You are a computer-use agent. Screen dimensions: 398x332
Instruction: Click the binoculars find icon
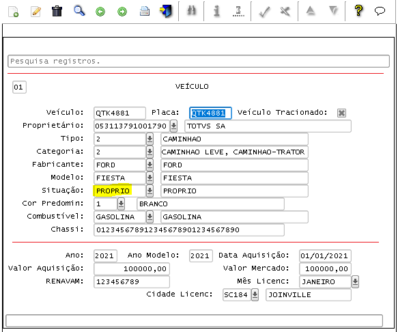click(191, 11)
